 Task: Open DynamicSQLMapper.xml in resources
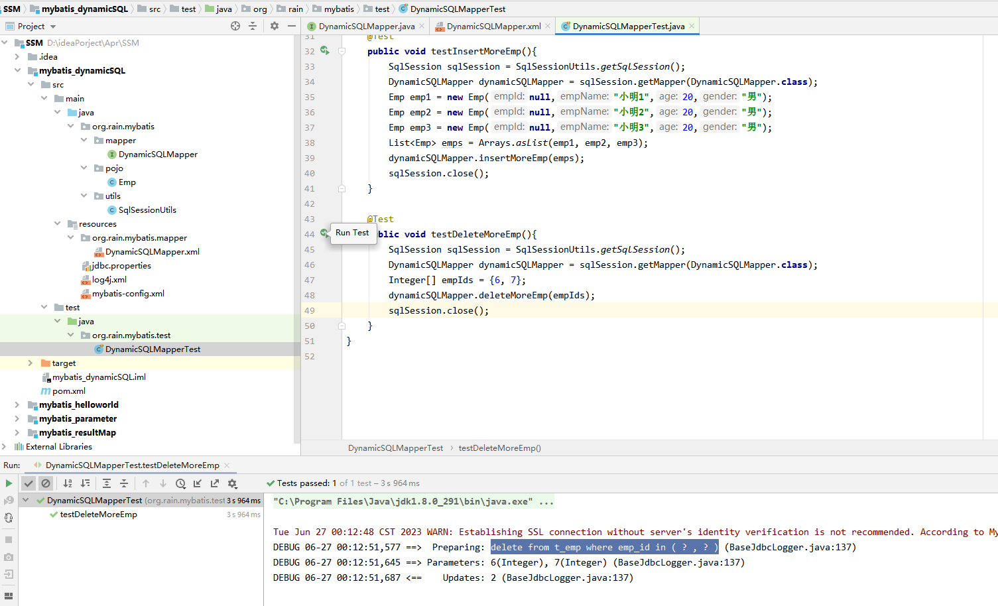pyautogui.click(x=152, y=252)
